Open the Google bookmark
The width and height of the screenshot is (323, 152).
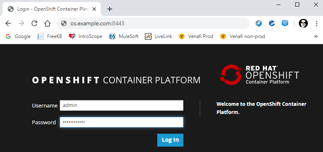(18, 36)
